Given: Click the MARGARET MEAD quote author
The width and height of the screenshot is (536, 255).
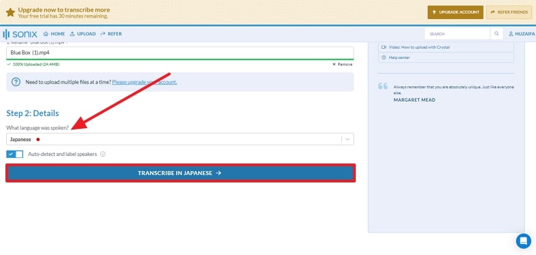Looking at the screenshot, I should point(414,100).
